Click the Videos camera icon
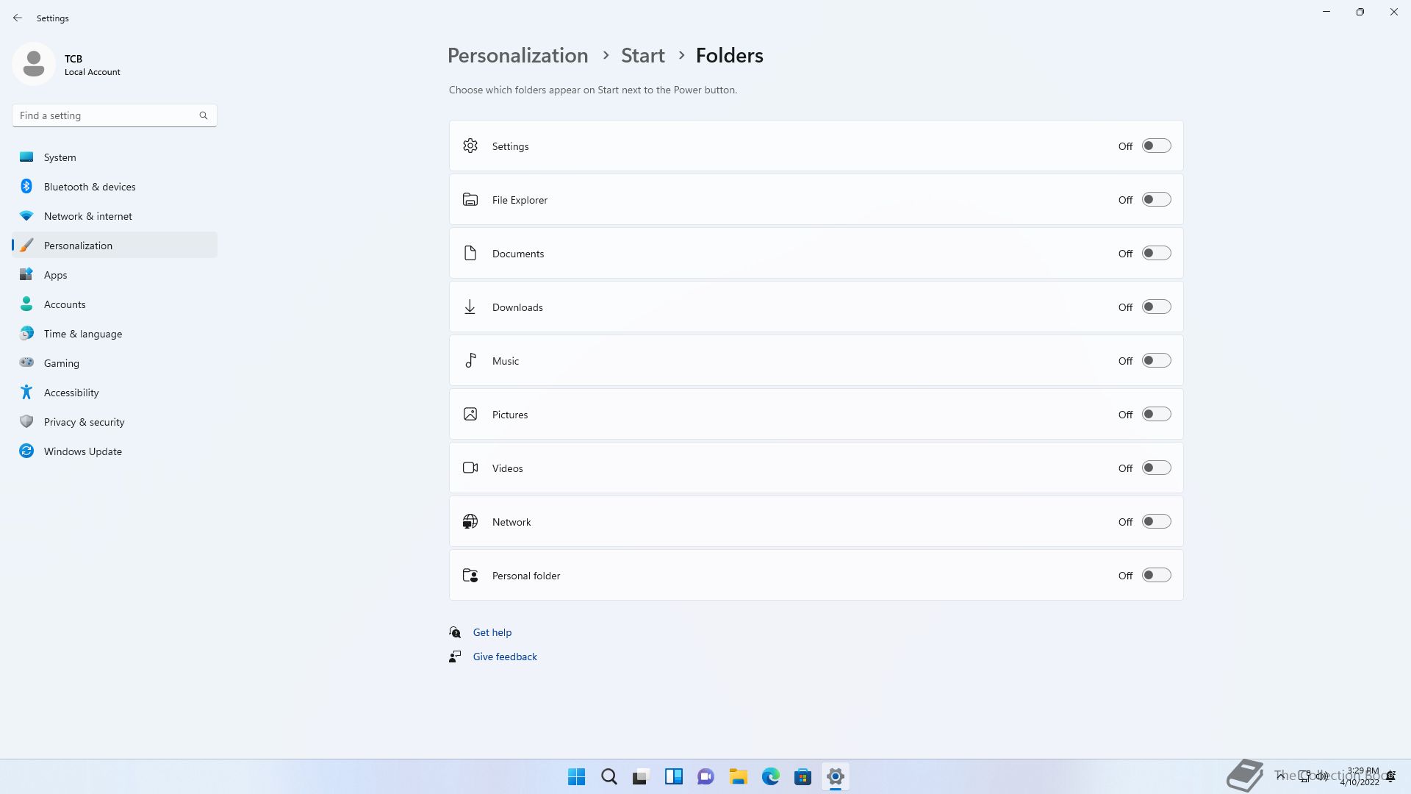1411x794 pixels. tap(470, 468)
